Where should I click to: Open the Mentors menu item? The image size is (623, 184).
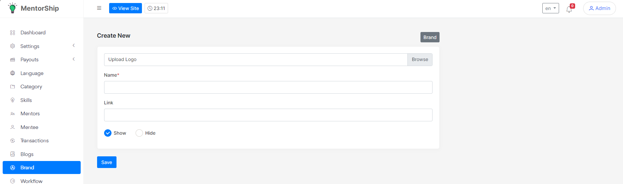(x=30, y=114)
